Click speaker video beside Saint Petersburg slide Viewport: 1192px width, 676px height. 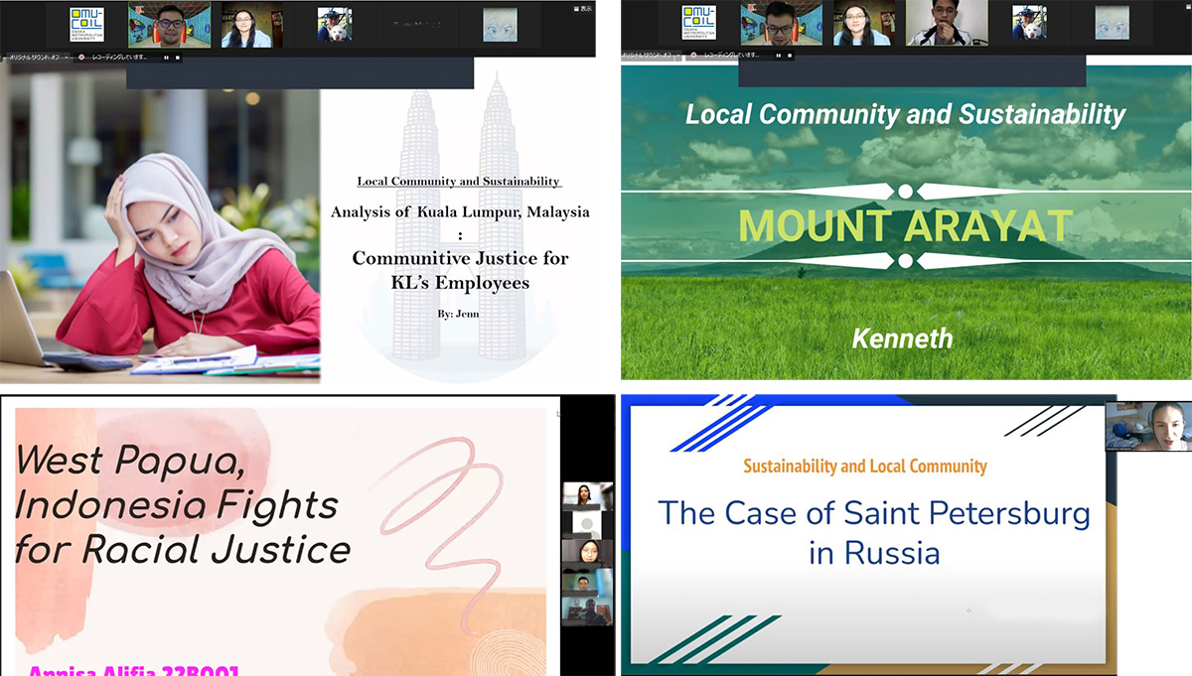click(x=1148, y=426)
